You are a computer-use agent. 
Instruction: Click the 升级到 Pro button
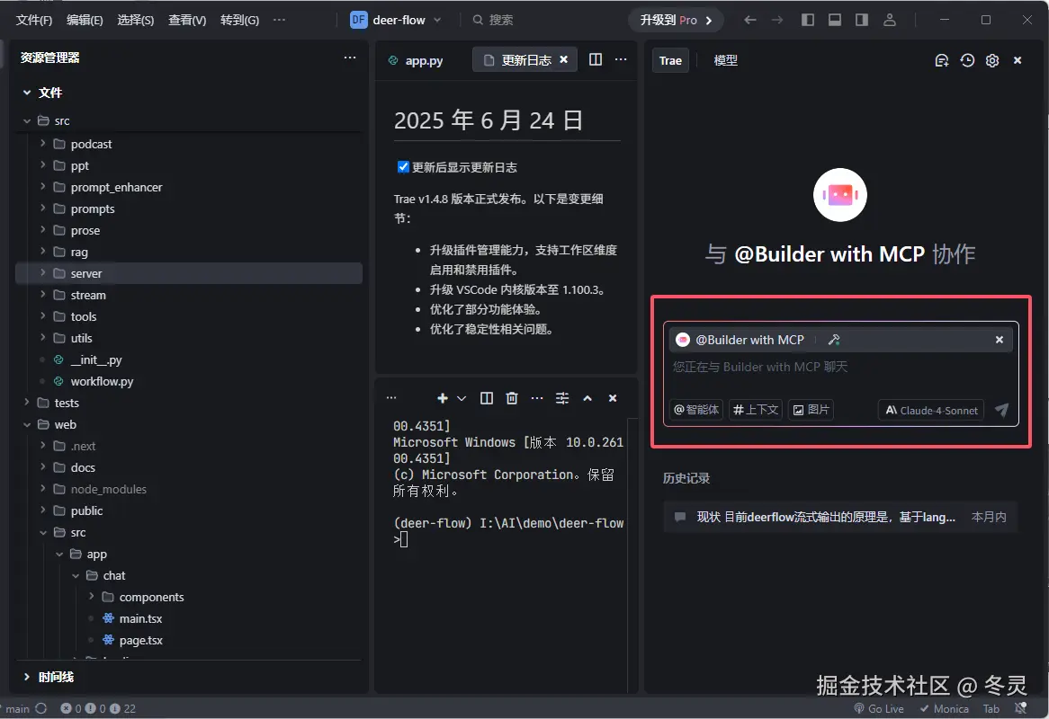point(676,19)
